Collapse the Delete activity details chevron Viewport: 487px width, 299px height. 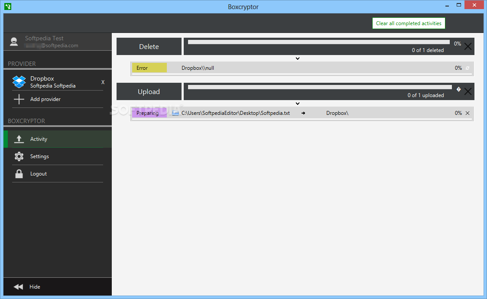[298, 58]
